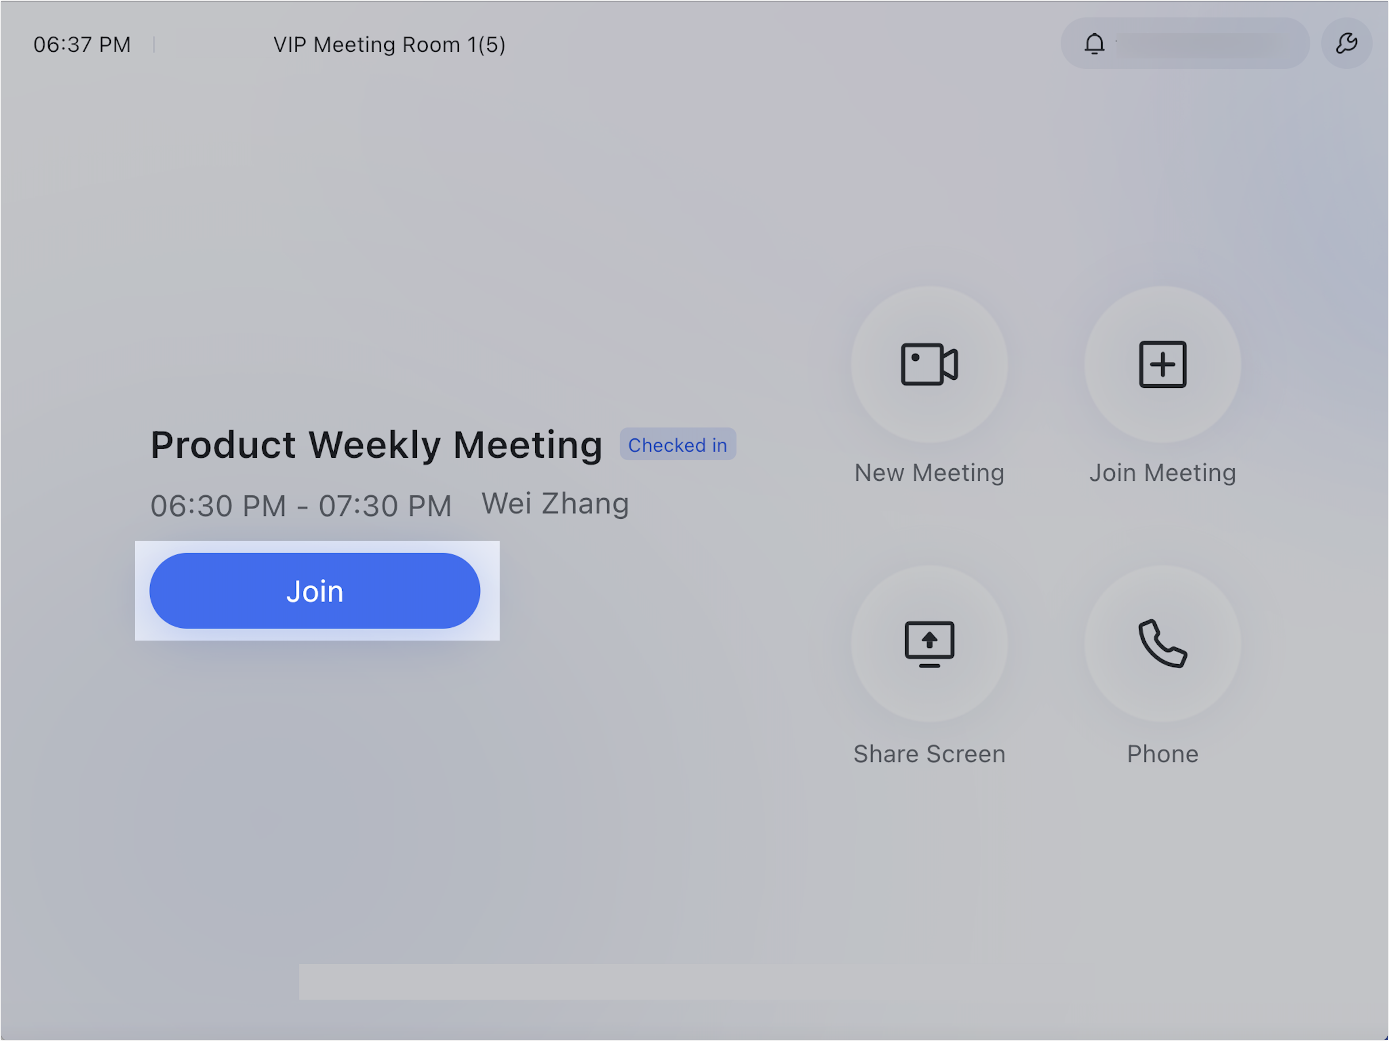
Task: Open settings via the wrench icon
Action: coord(1346,44)
